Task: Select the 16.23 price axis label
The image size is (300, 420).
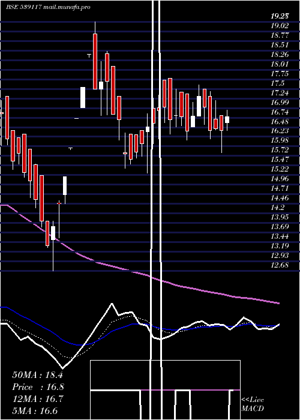Action: (x=280, y=131)
